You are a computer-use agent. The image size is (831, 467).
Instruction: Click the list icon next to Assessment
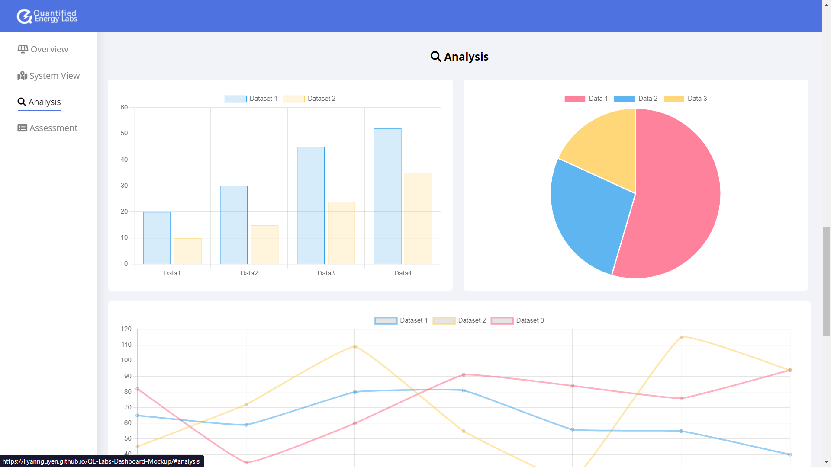22,128
